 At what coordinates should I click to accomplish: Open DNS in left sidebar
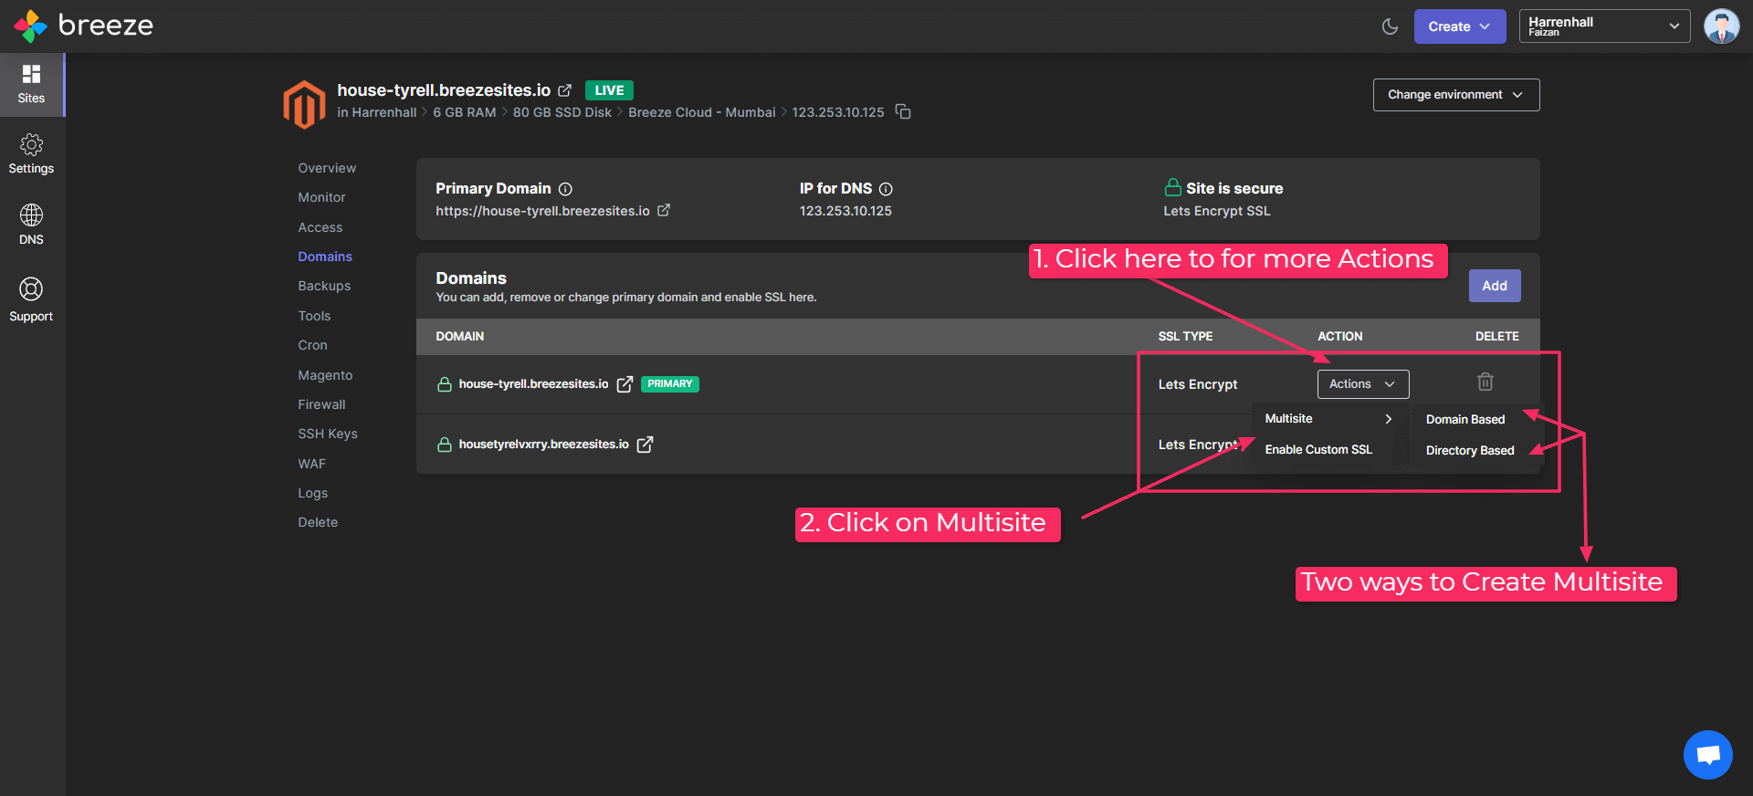click(x=31, y=225)
